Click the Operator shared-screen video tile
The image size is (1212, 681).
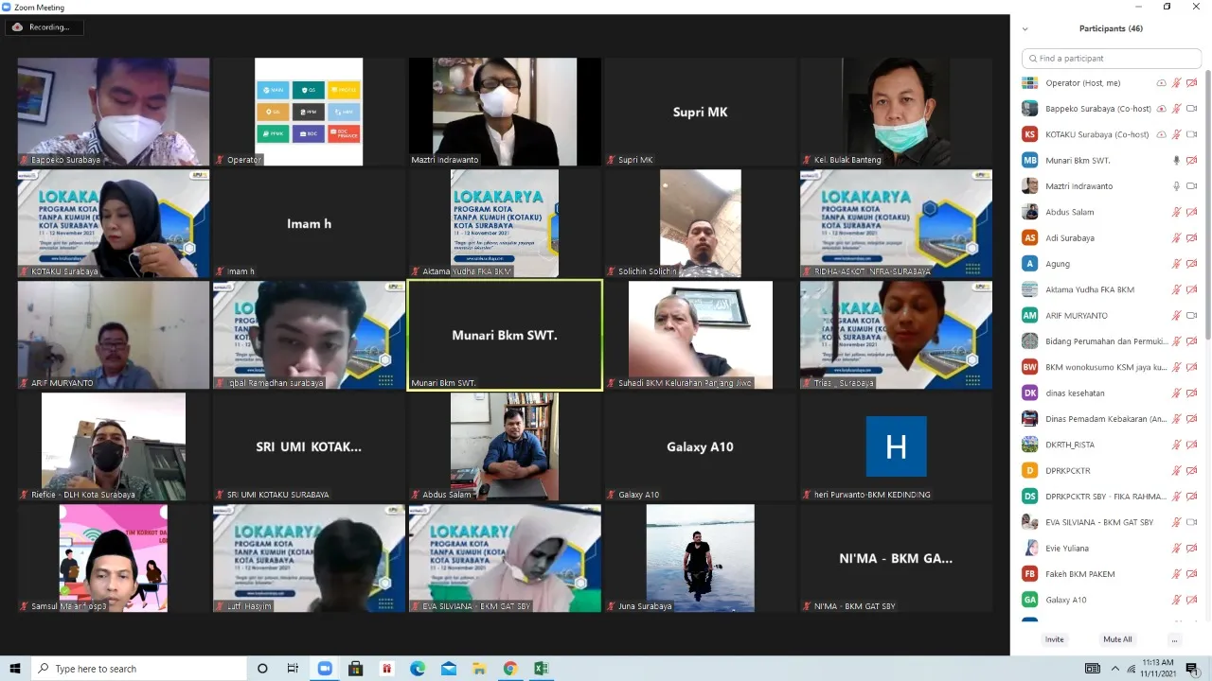coord(309,112)
